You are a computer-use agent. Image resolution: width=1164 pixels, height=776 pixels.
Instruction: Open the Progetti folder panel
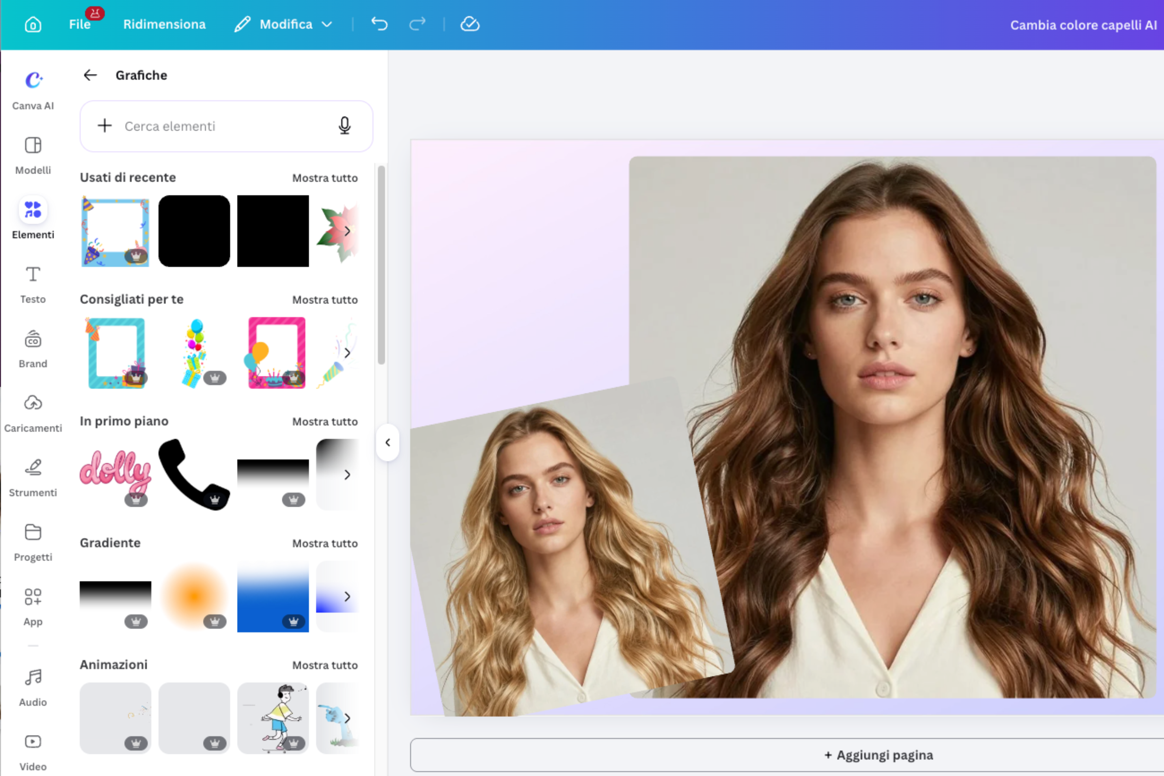pos(33,542)
